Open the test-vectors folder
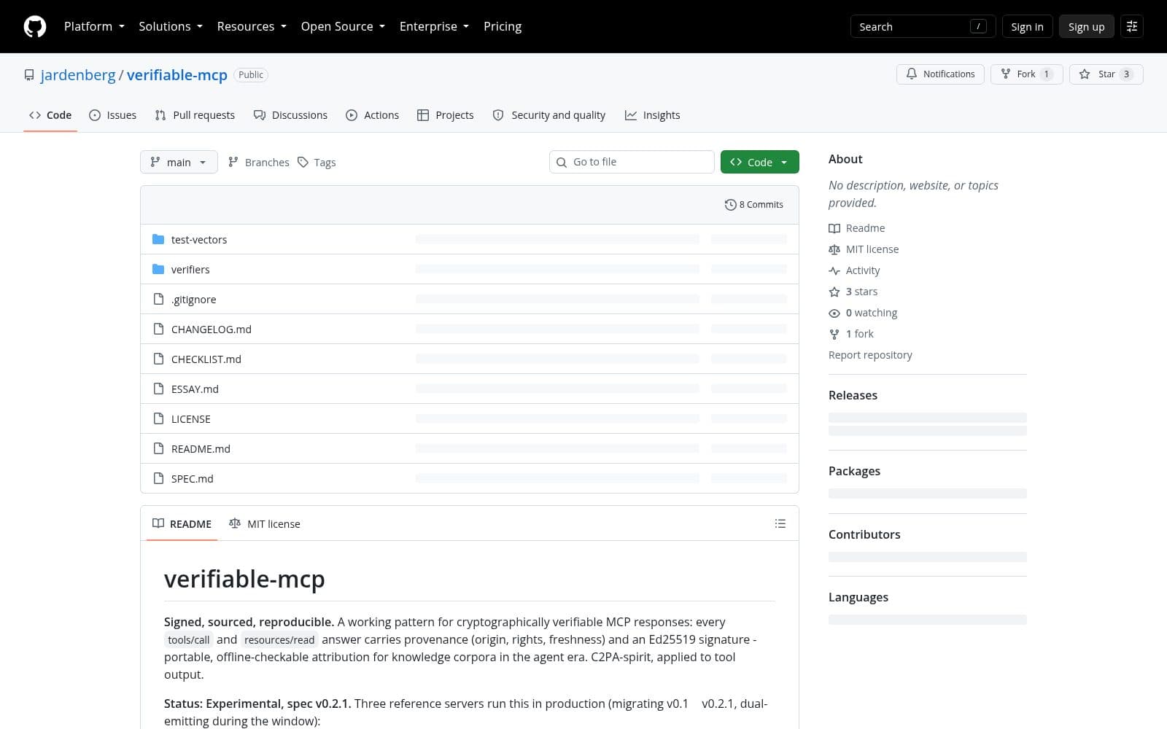The height and width of the screenshot is (729, 1167). tap(198, 239)
